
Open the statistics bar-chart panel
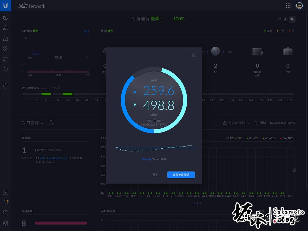coord(6,27)
